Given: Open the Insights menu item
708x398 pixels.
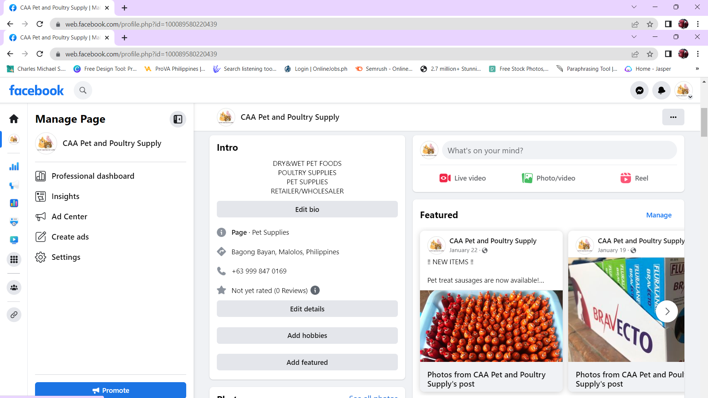Looking at the screenshot, I should coord(65,196).
